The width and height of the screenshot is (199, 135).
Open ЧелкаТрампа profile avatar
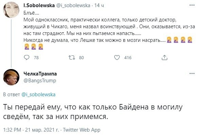point(11,77)
